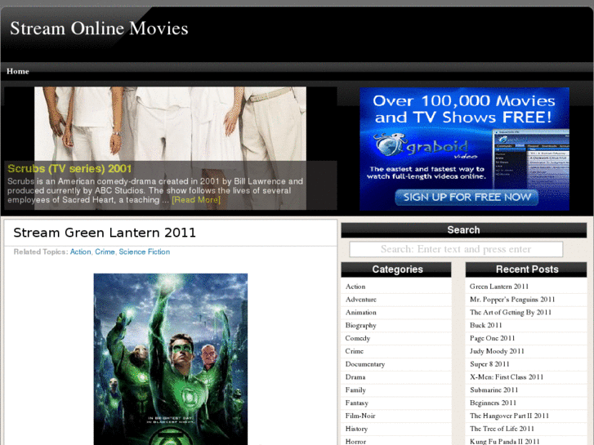Select the Fantasy category
Screen dimensions: 594x445
point(357,403)
